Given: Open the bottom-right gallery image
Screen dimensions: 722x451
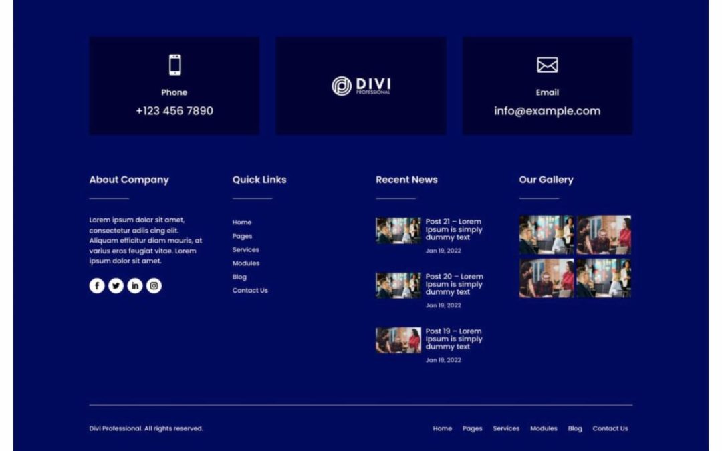Looking at the screenshot, I should pos(604,278).
